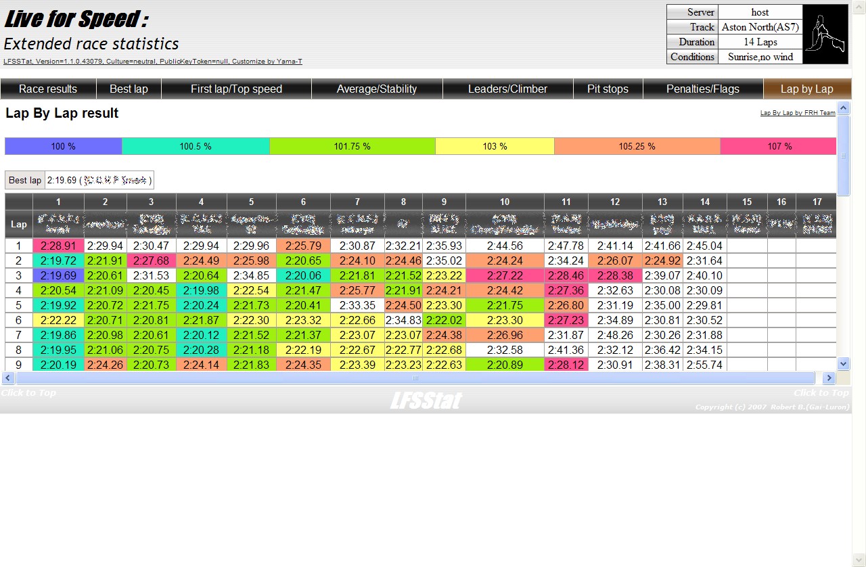Screen dimensions: 866x567
Task: Click column header 15
Action: tap(747, 202)
